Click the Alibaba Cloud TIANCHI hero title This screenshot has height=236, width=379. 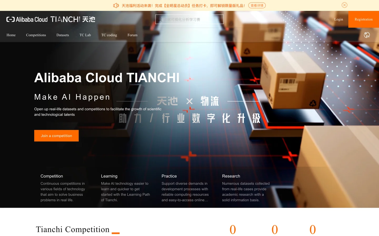click(x=107, y=78)
